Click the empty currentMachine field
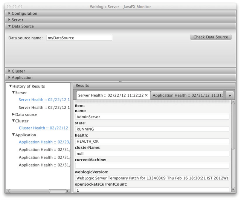This screenshot has width=241, height=200. (152, 166)
